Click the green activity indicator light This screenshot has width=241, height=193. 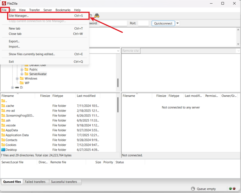pos(230,189)
